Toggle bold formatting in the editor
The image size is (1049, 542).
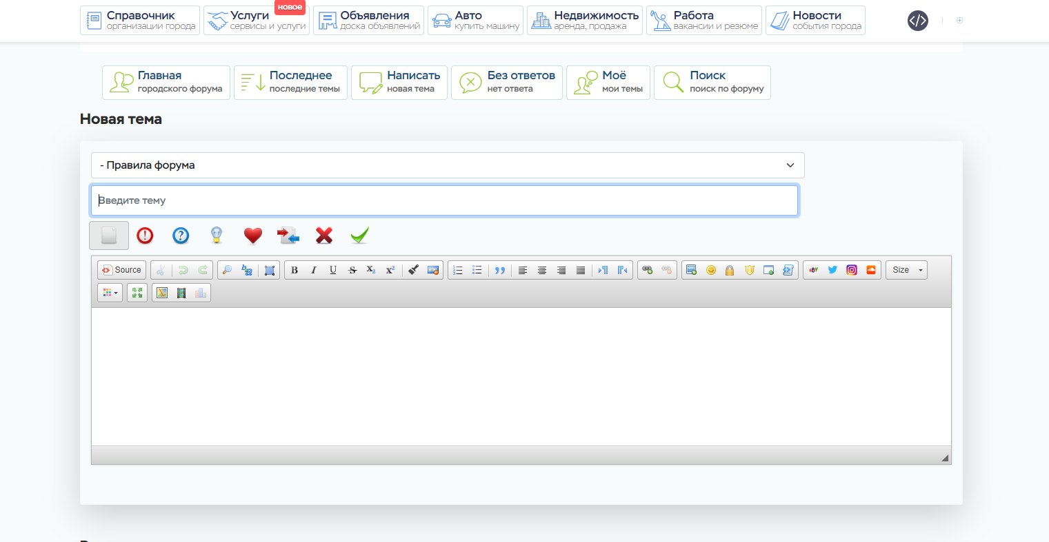click(x=294, y=270)
